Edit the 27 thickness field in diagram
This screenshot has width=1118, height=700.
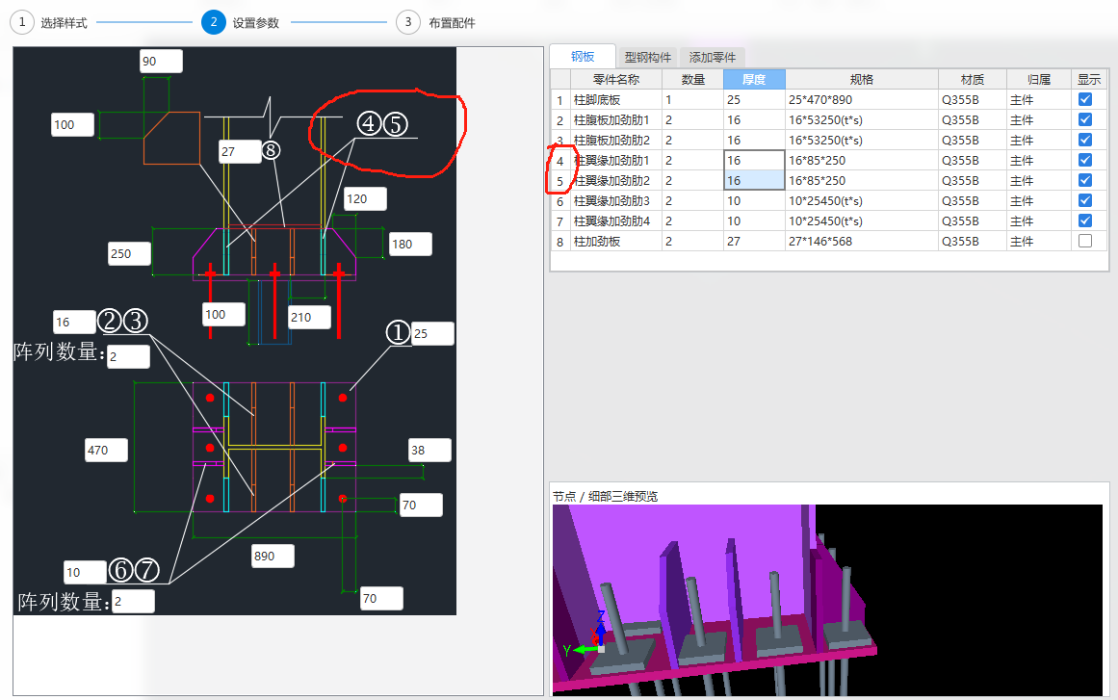click(240, 152)
